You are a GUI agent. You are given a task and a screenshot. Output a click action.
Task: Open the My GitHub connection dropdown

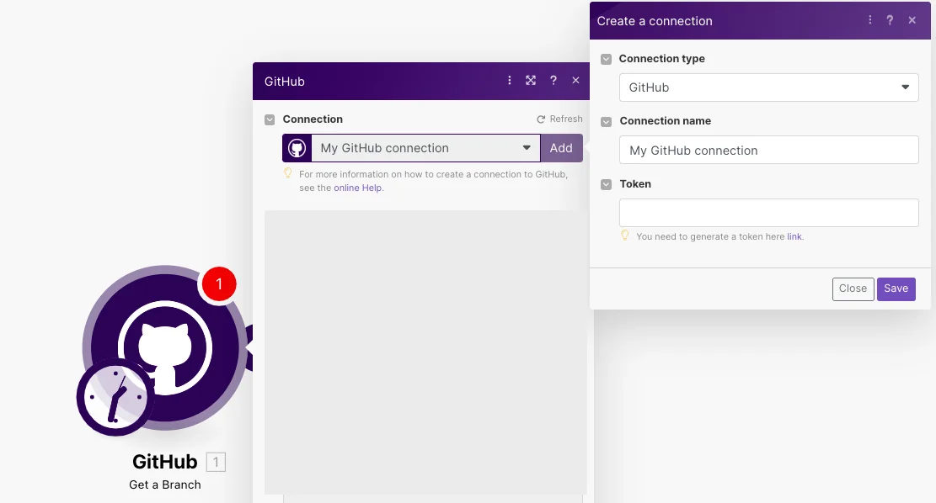425,148
